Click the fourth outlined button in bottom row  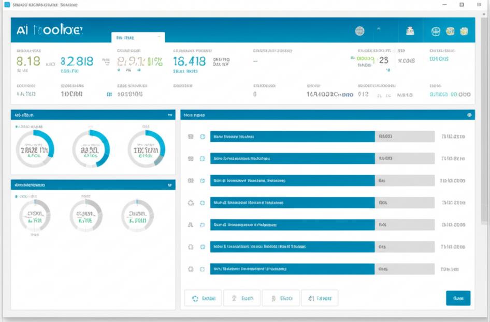click(x=320, y=298)
